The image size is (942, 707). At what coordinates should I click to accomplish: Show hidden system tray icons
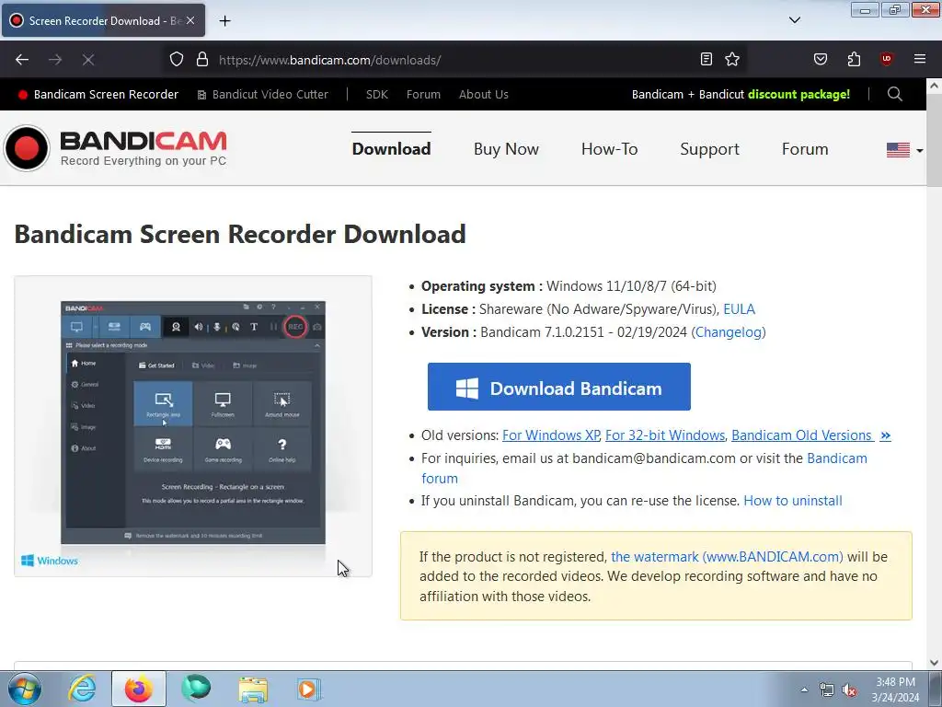click(804, 690)
